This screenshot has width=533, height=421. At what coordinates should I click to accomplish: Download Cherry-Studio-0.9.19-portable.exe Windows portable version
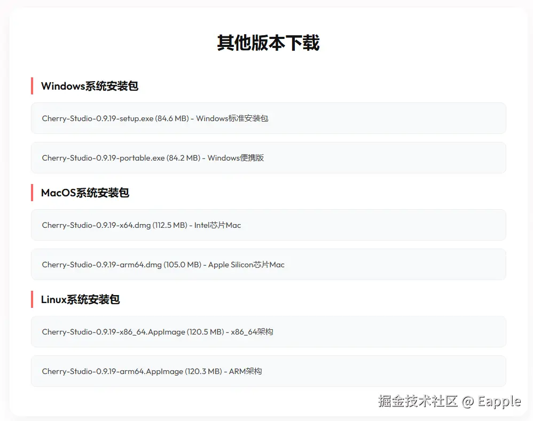coord(269,157)
